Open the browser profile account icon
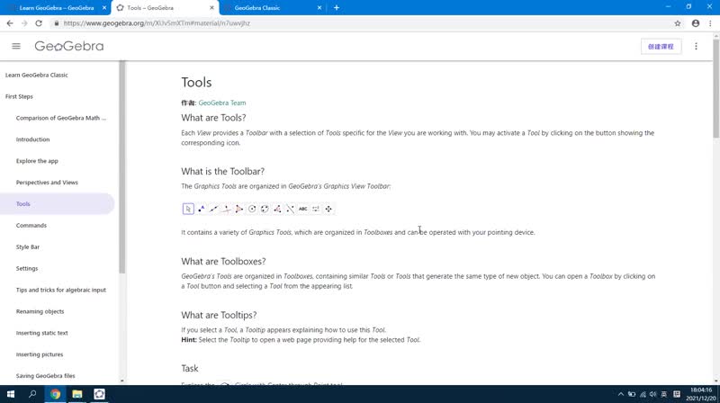Viewport: 720px width, 403px height. (696, 23)
